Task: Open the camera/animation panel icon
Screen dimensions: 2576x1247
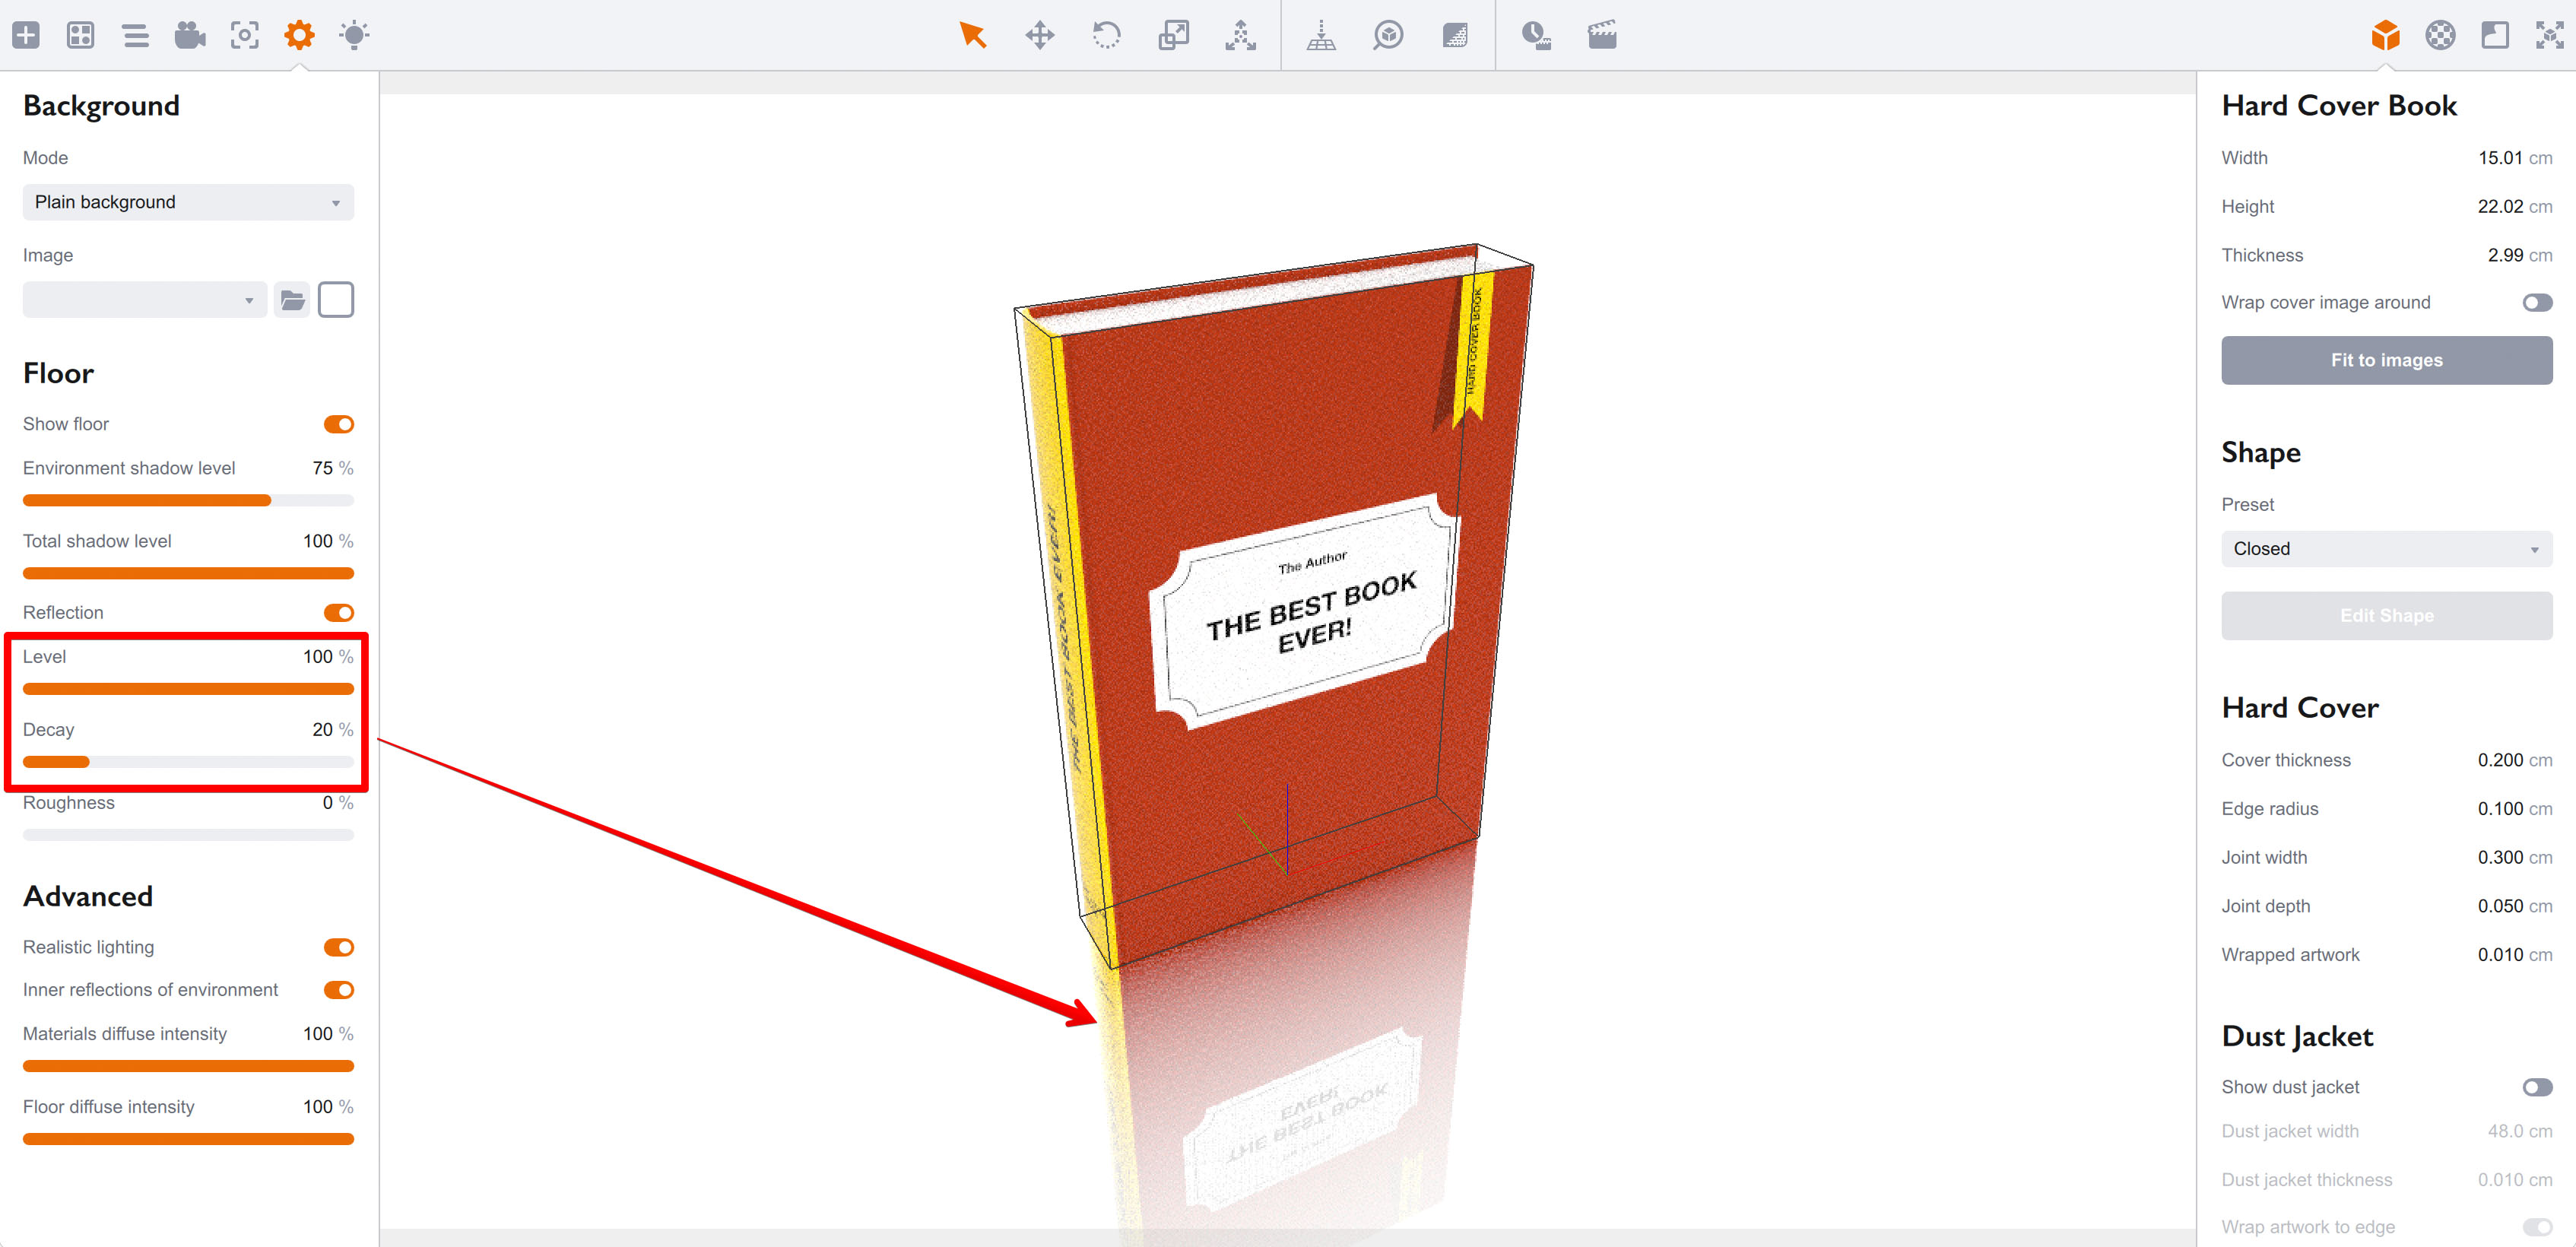Action: point(189,35)
